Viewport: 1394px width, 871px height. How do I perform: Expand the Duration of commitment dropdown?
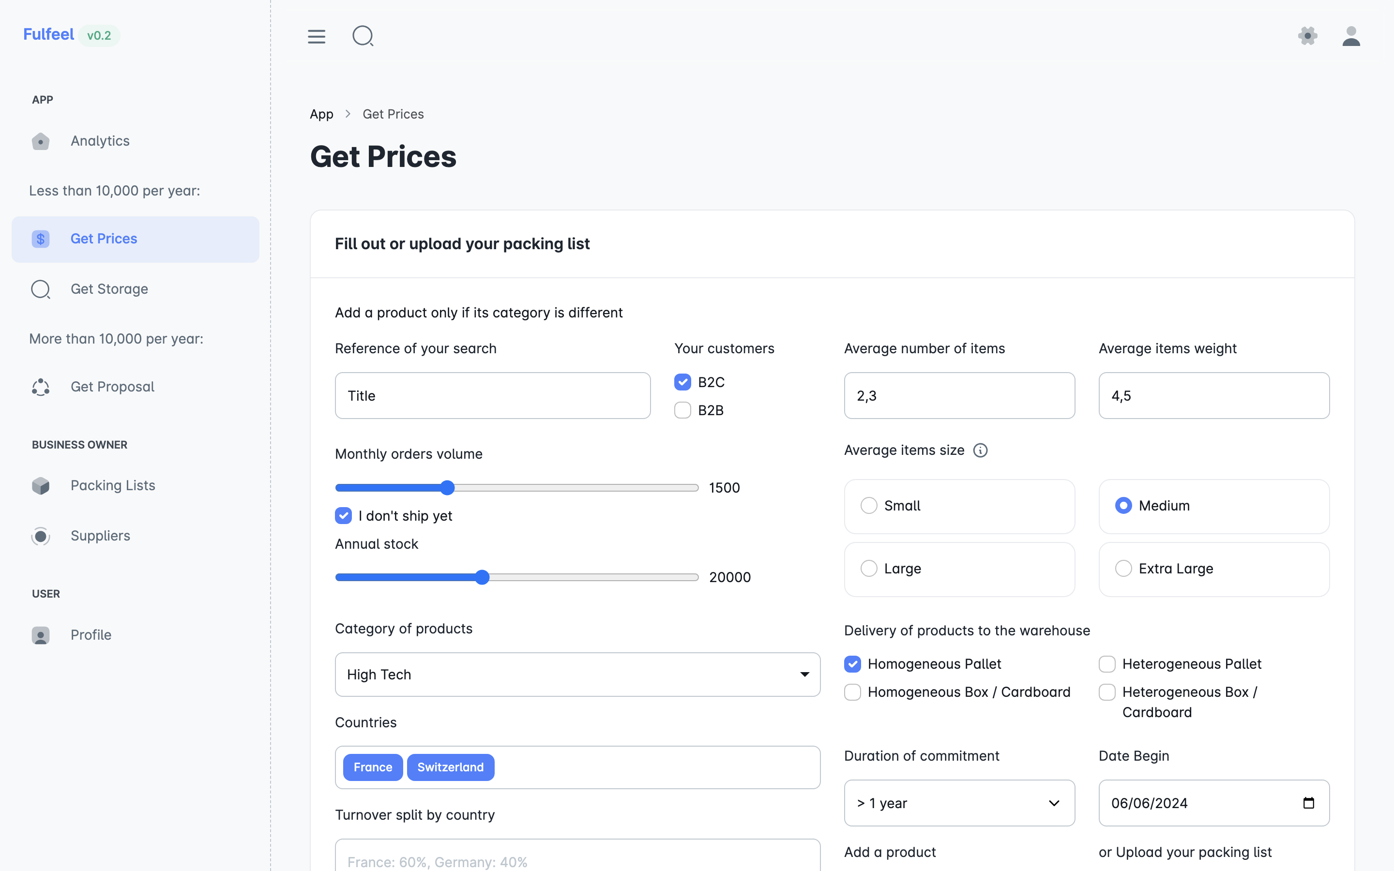[x=959, y=803]
